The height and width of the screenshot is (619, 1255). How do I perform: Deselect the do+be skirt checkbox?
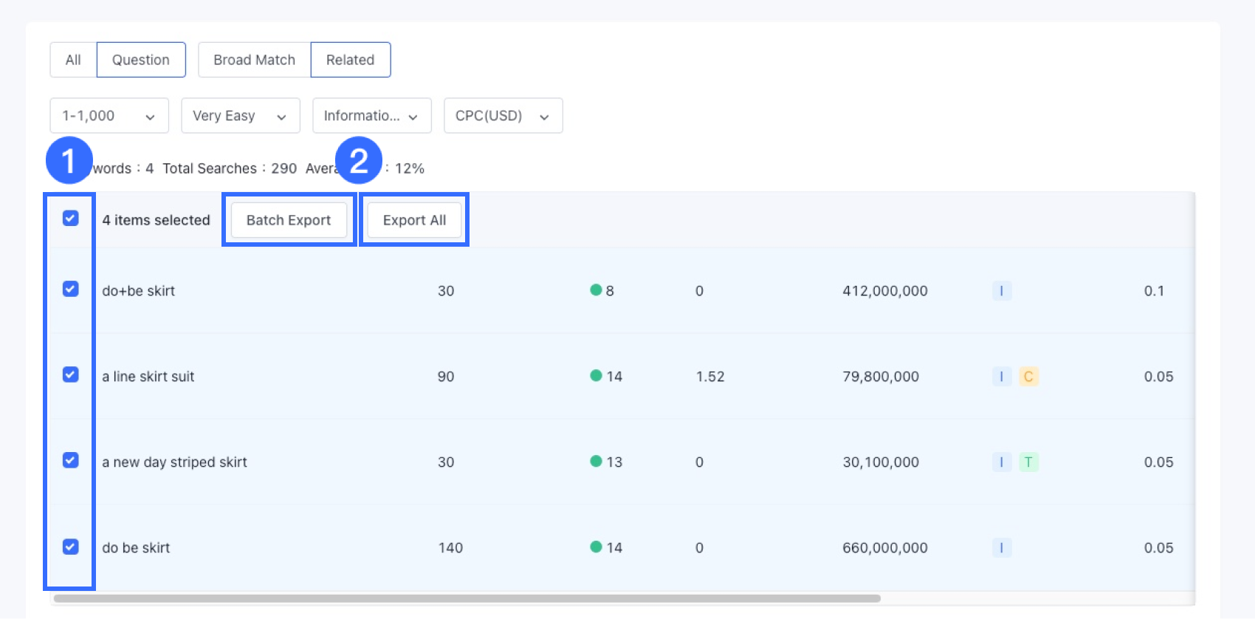click(71, 290)
